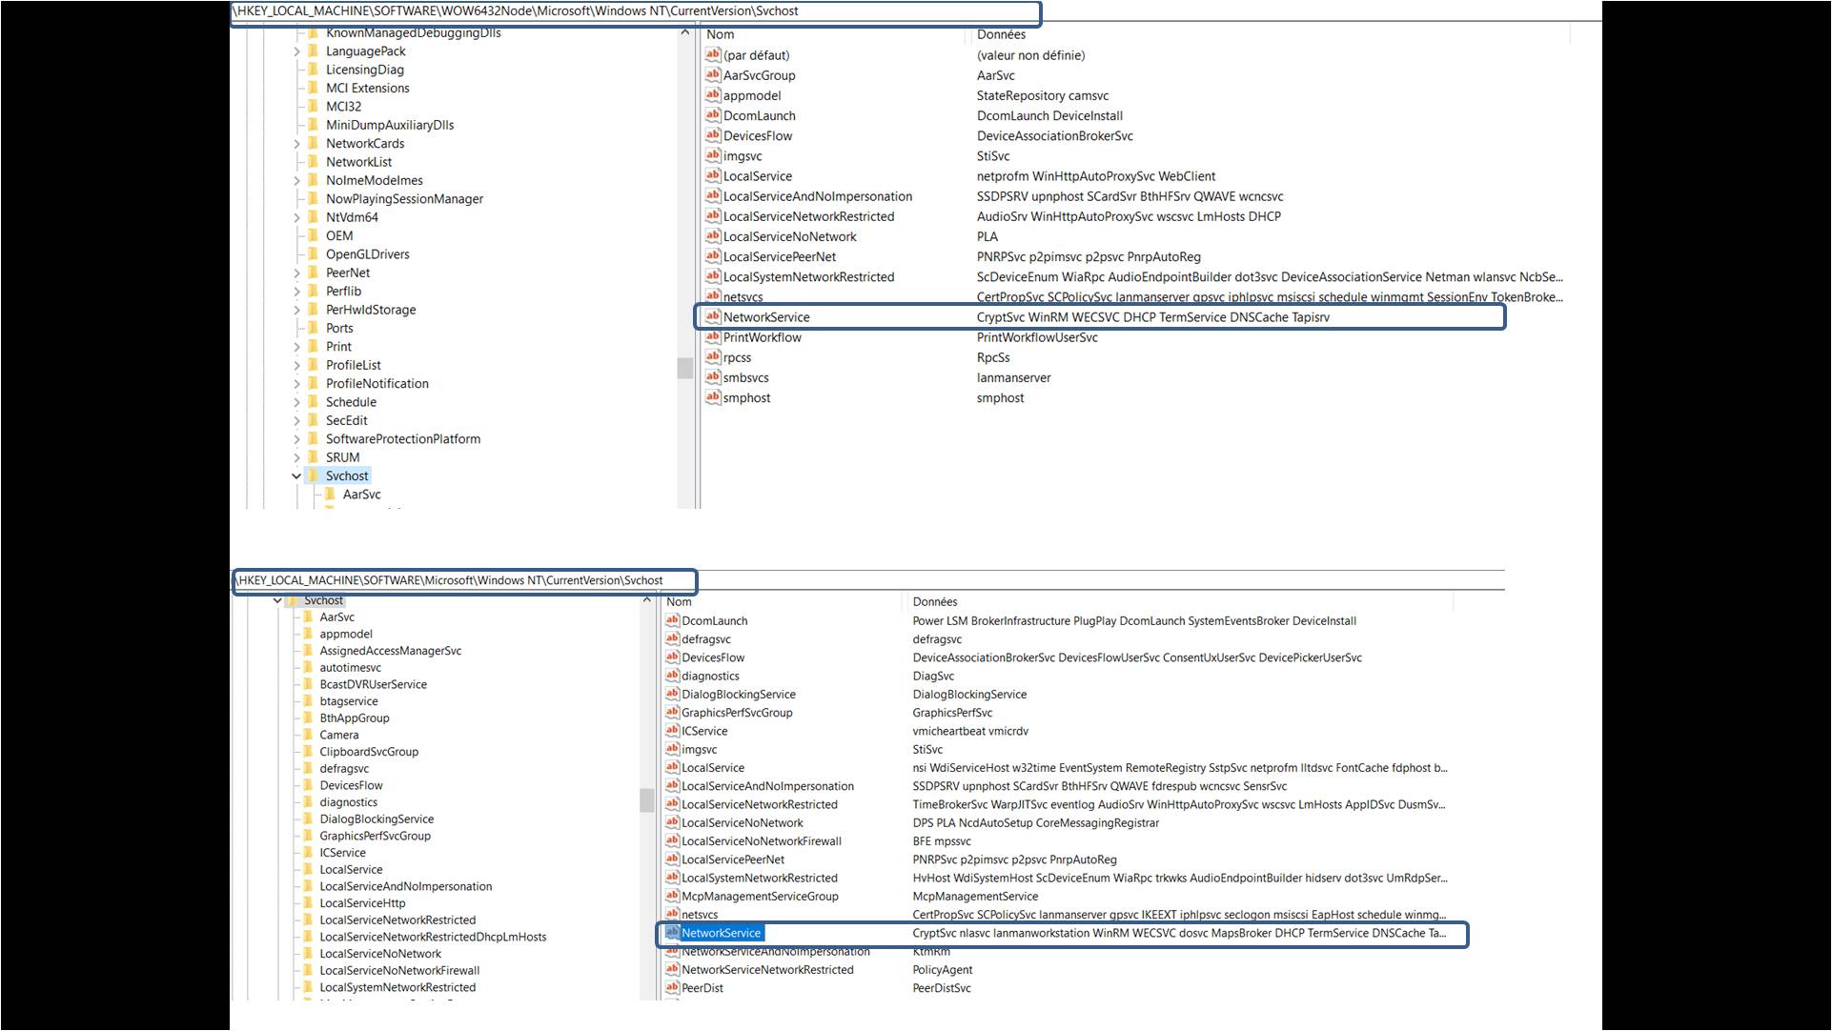Select the folder icon of NetworkCards key
The height and width of the screenshot is (1031, 1832).
[313, 144]
